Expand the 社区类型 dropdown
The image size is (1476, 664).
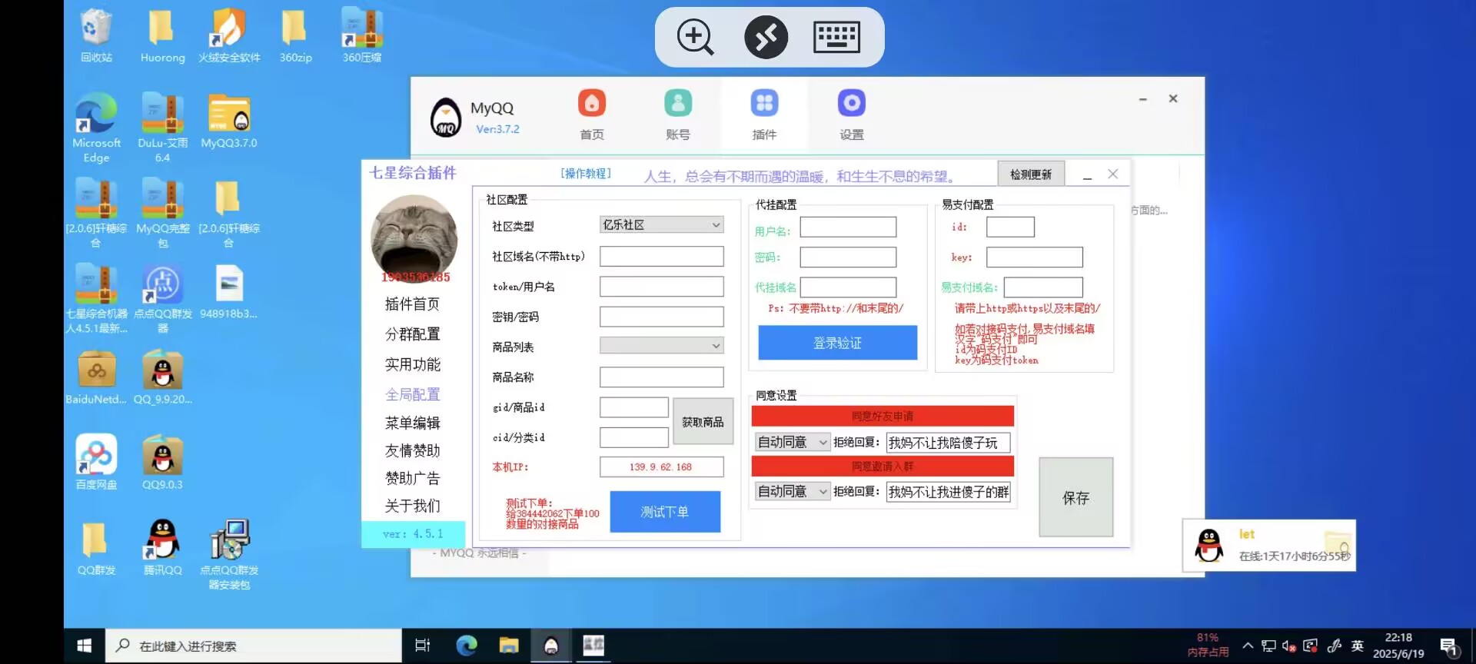coord(661,224)
